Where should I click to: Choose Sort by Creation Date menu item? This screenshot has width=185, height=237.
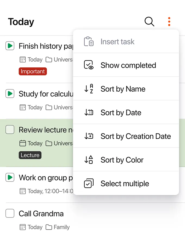135,136
